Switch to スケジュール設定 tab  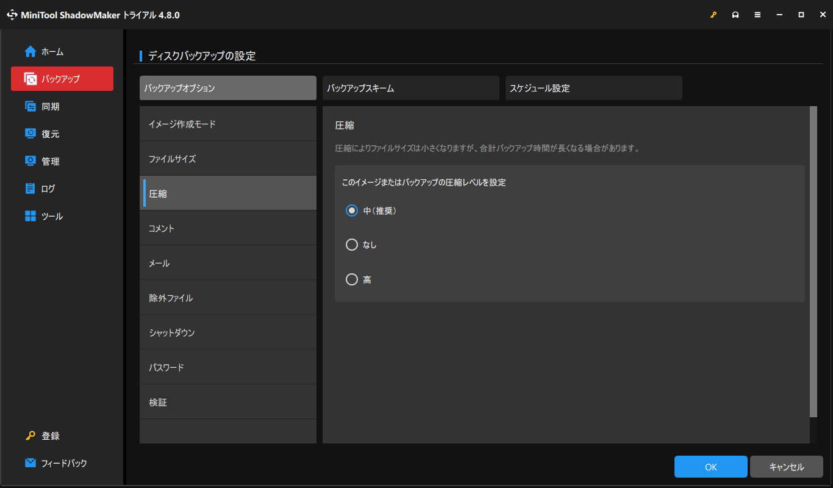point(594,88)
